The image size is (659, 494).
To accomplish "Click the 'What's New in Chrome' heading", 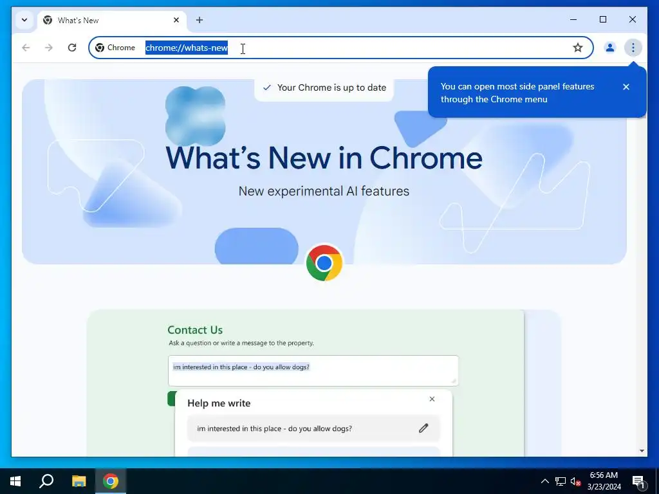I will 324,158.
